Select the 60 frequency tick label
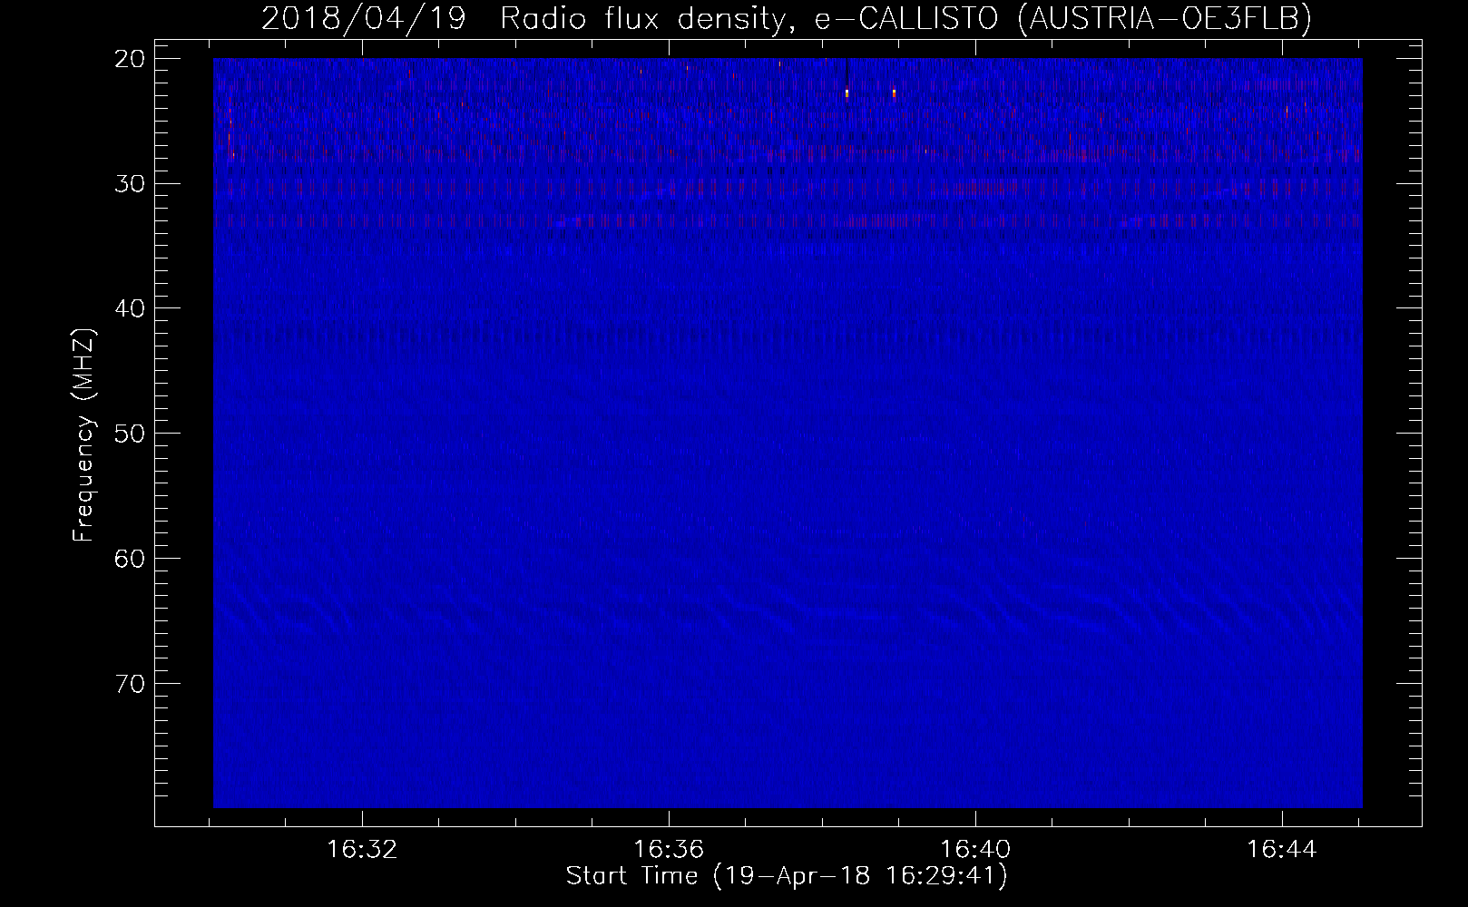The height and width of the screenshot is (907, 1468). click(131, 558)
